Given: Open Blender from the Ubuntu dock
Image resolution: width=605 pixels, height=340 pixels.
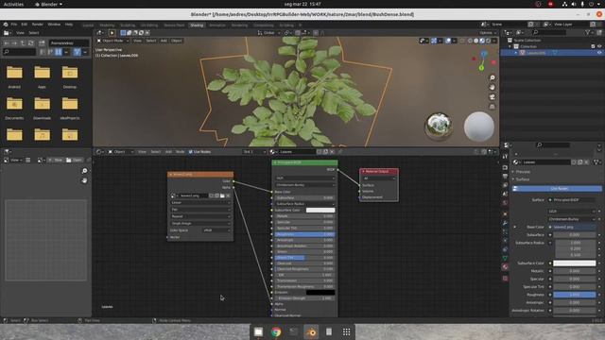Looking at the screenshot, I should pyautogui.click(x=311, y=331).
